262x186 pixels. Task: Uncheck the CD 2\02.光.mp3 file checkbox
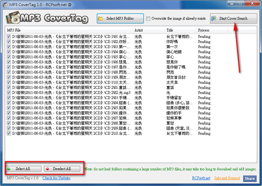pos(9,93)
